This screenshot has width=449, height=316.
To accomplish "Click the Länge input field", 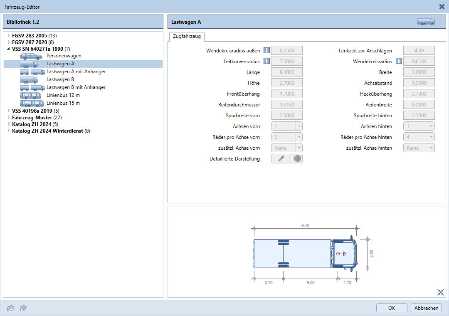I will (286, 72).
